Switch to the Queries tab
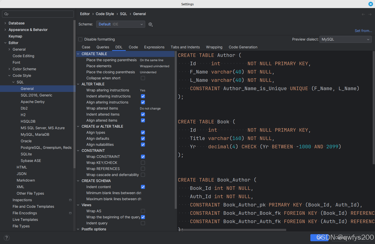The width and height of the screenshot is (375, 244). click(103, 47)
